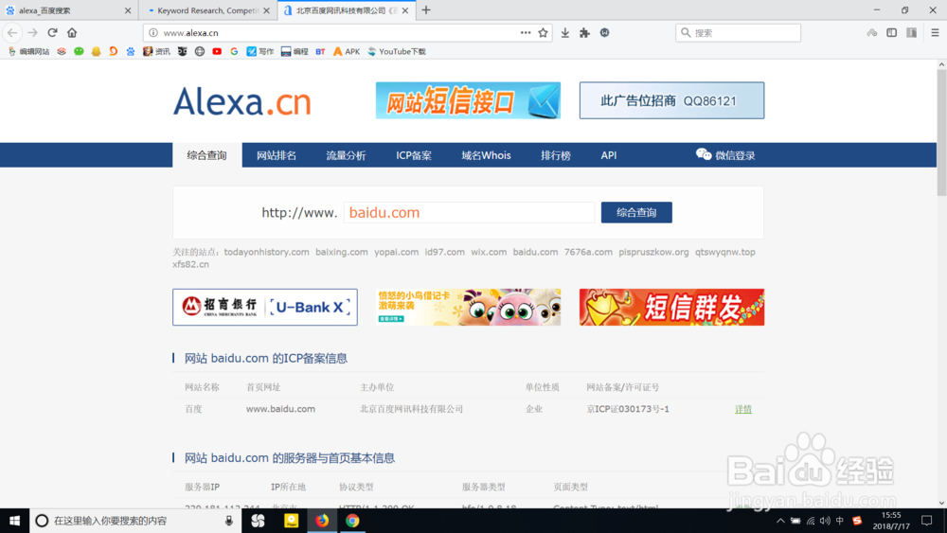
Task: Close the Keyword Research tab
Action: (x=266, y=10)
